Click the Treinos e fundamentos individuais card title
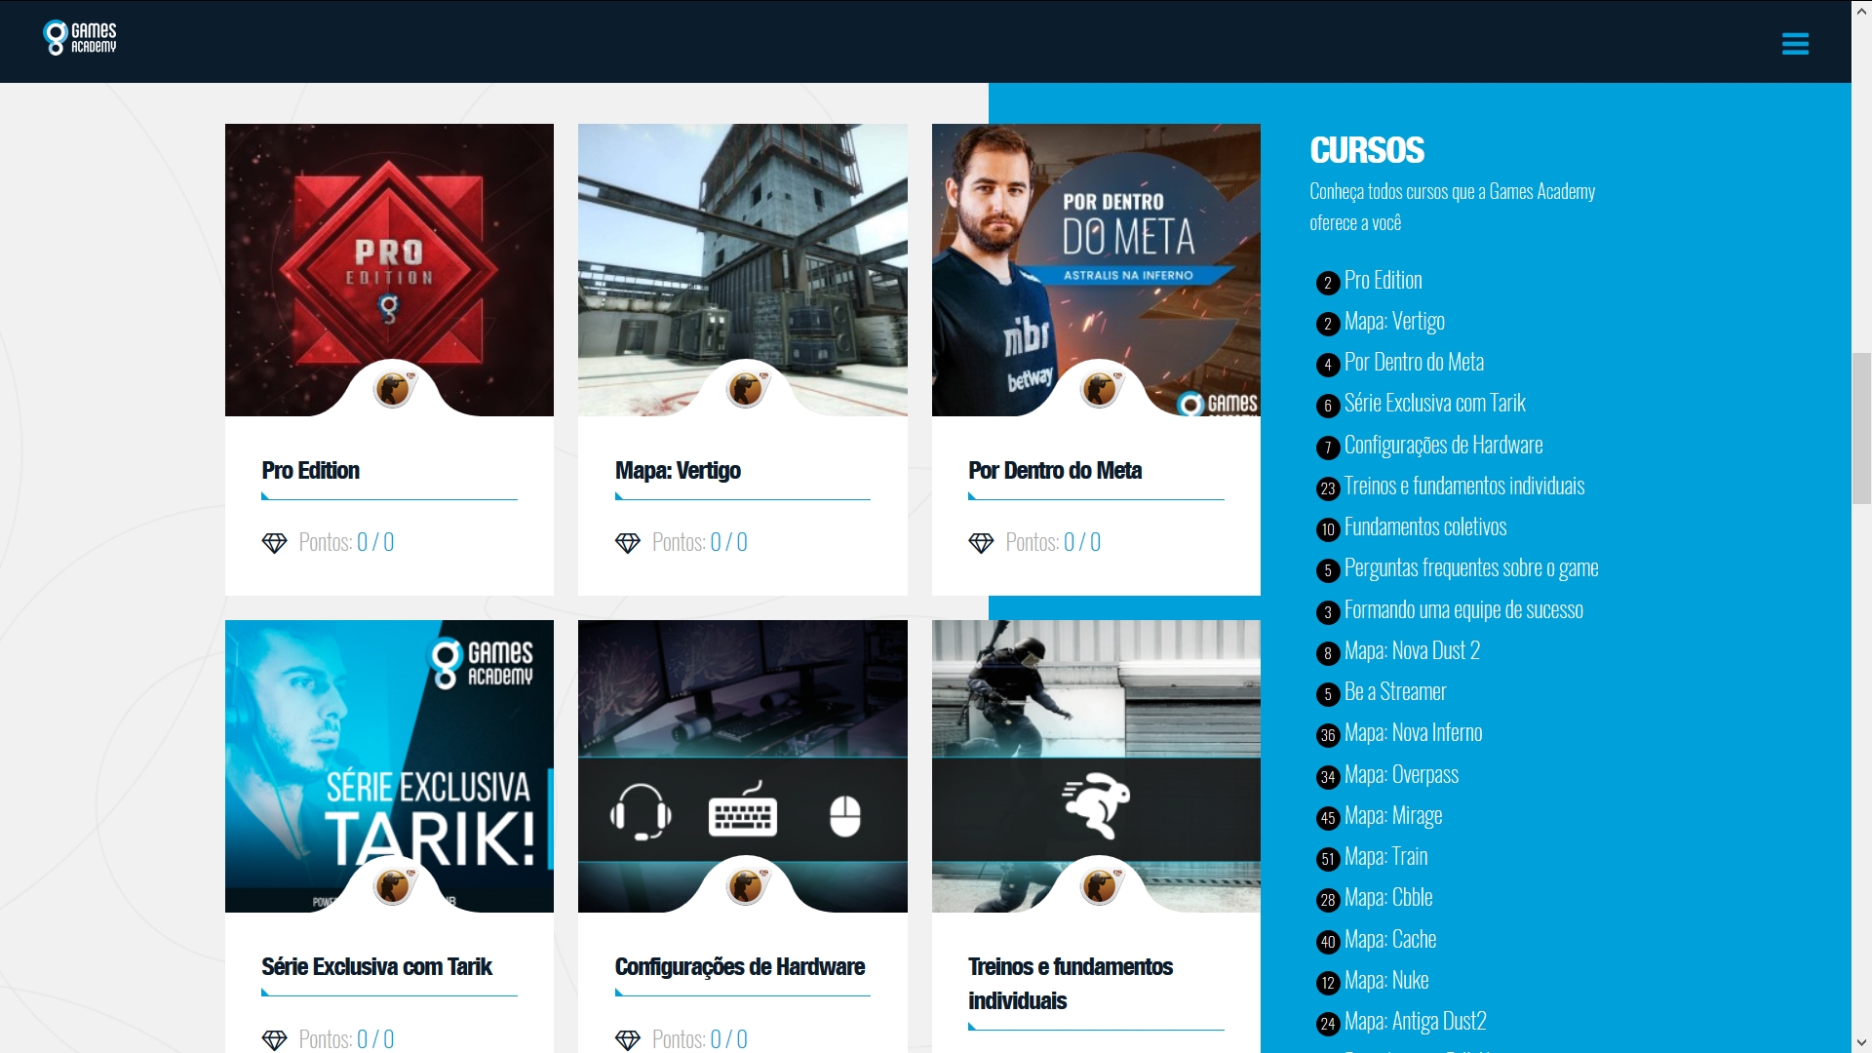 [x=1071, y=984]
